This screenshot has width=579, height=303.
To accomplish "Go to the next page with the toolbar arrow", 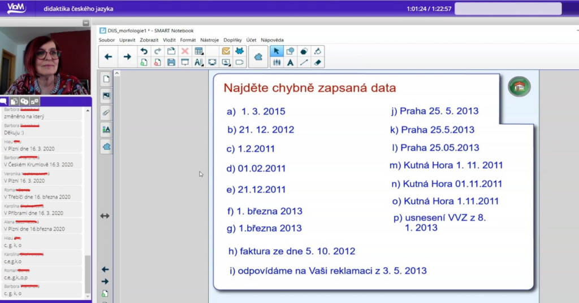I will tap(127, 57).
